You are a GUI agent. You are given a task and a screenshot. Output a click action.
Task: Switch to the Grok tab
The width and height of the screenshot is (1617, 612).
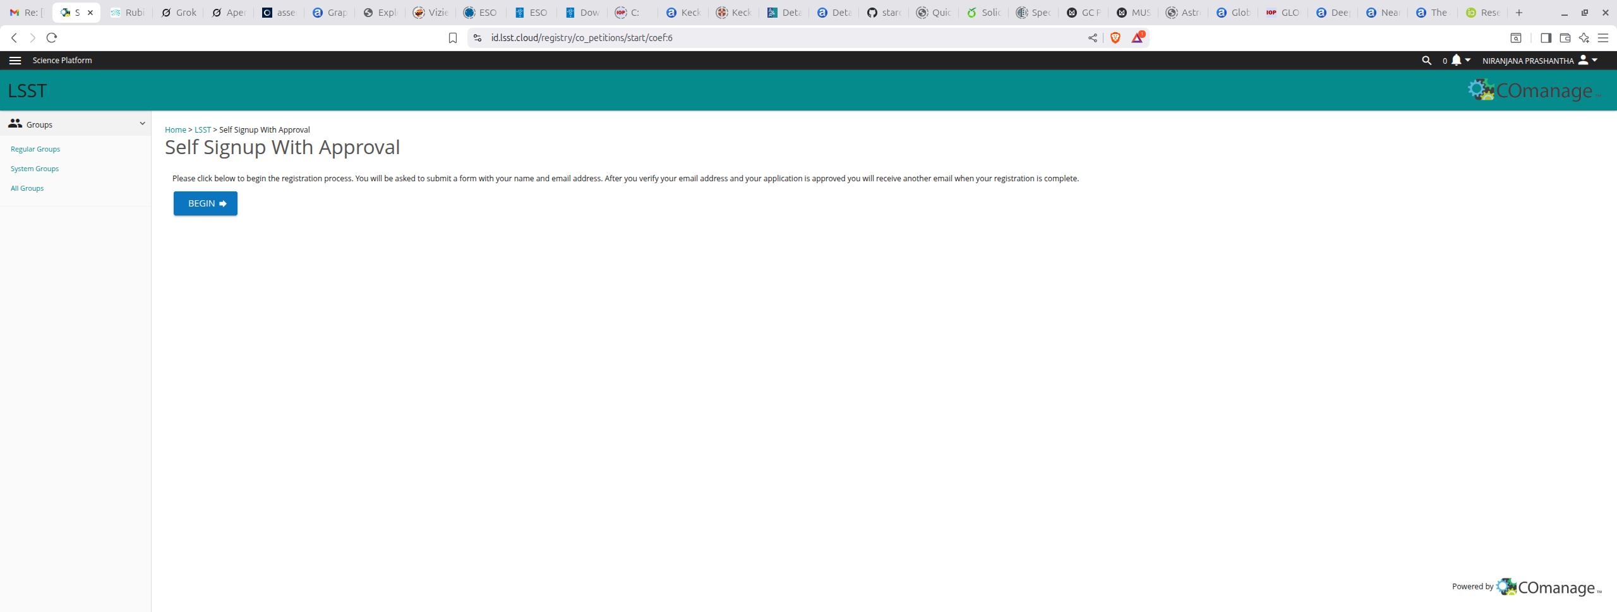pyautogui.click(x=179, y=13)
